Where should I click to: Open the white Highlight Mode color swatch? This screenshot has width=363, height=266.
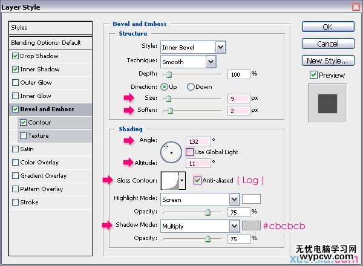(x=251, y=199)
